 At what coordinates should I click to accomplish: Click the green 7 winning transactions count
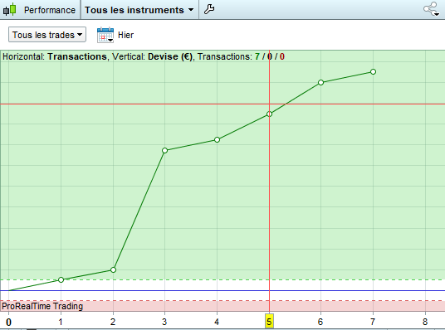point(257,56)
